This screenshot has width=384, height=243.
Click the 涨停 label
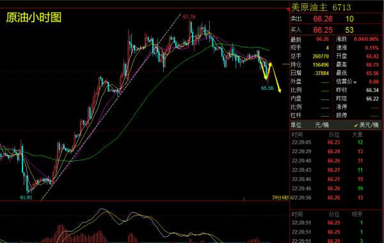341,107
